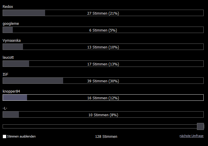This screenshot has width=208, height=146.
Task: Select the Redox vote bar
Action: [x=103, y=13]
